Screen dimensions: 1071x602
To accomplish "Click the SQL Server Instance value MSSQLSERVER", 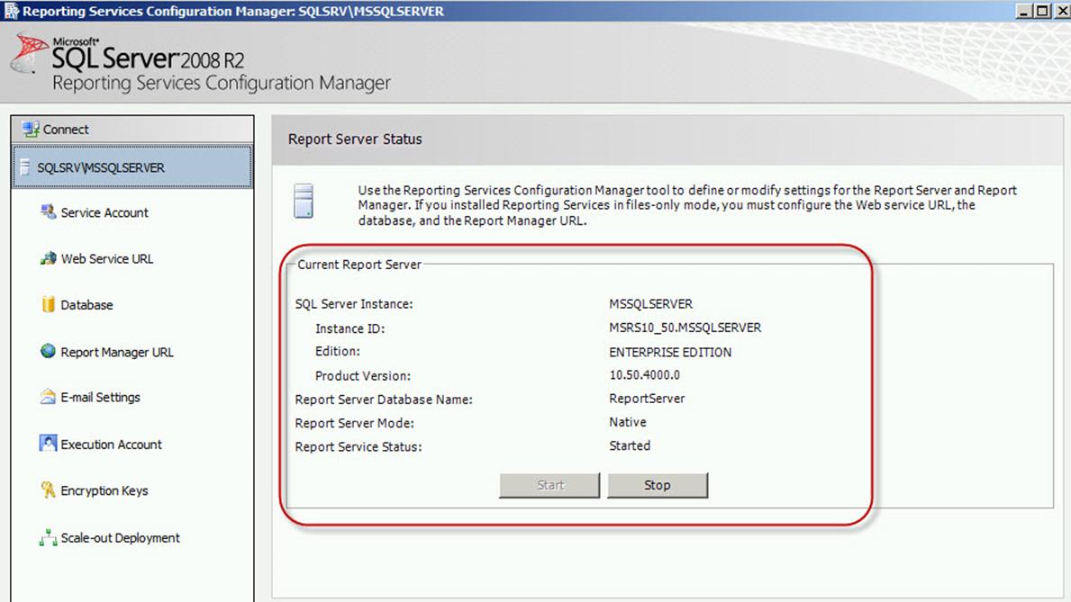I will [x=651, y=304].
